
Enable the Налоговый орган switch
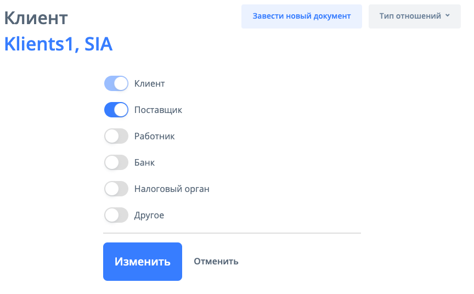click(116, 189)
